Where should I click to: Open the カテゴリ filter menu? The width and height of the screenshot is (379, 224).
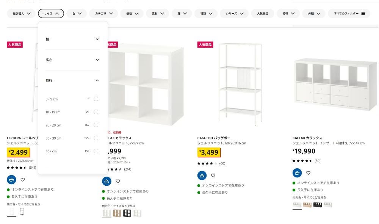tap(103, 14)
